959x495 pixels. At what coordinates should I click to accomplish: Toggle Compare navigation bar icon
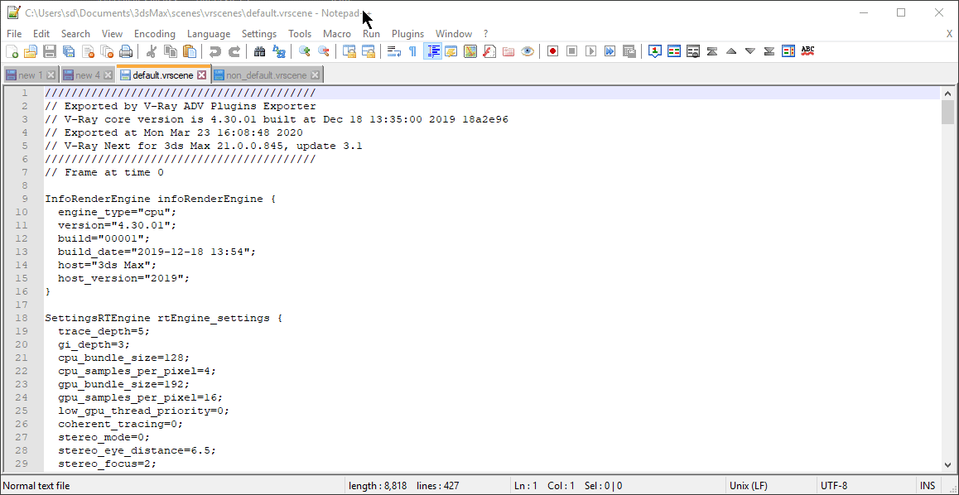point(788,51)
